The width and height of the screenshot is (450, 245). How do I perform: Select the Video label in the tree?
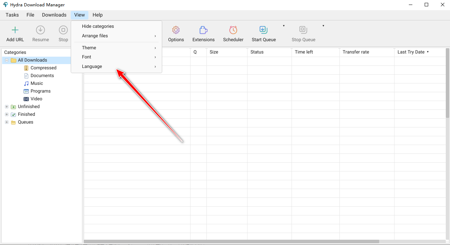click(36, 99)
